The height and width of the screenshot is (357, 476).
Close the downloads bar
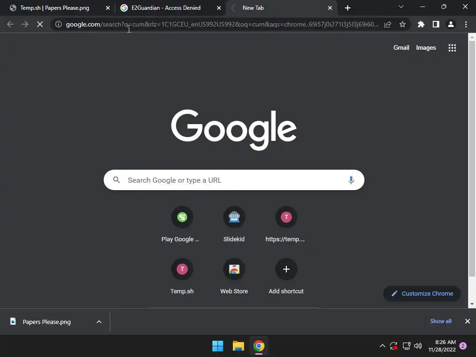468,321
